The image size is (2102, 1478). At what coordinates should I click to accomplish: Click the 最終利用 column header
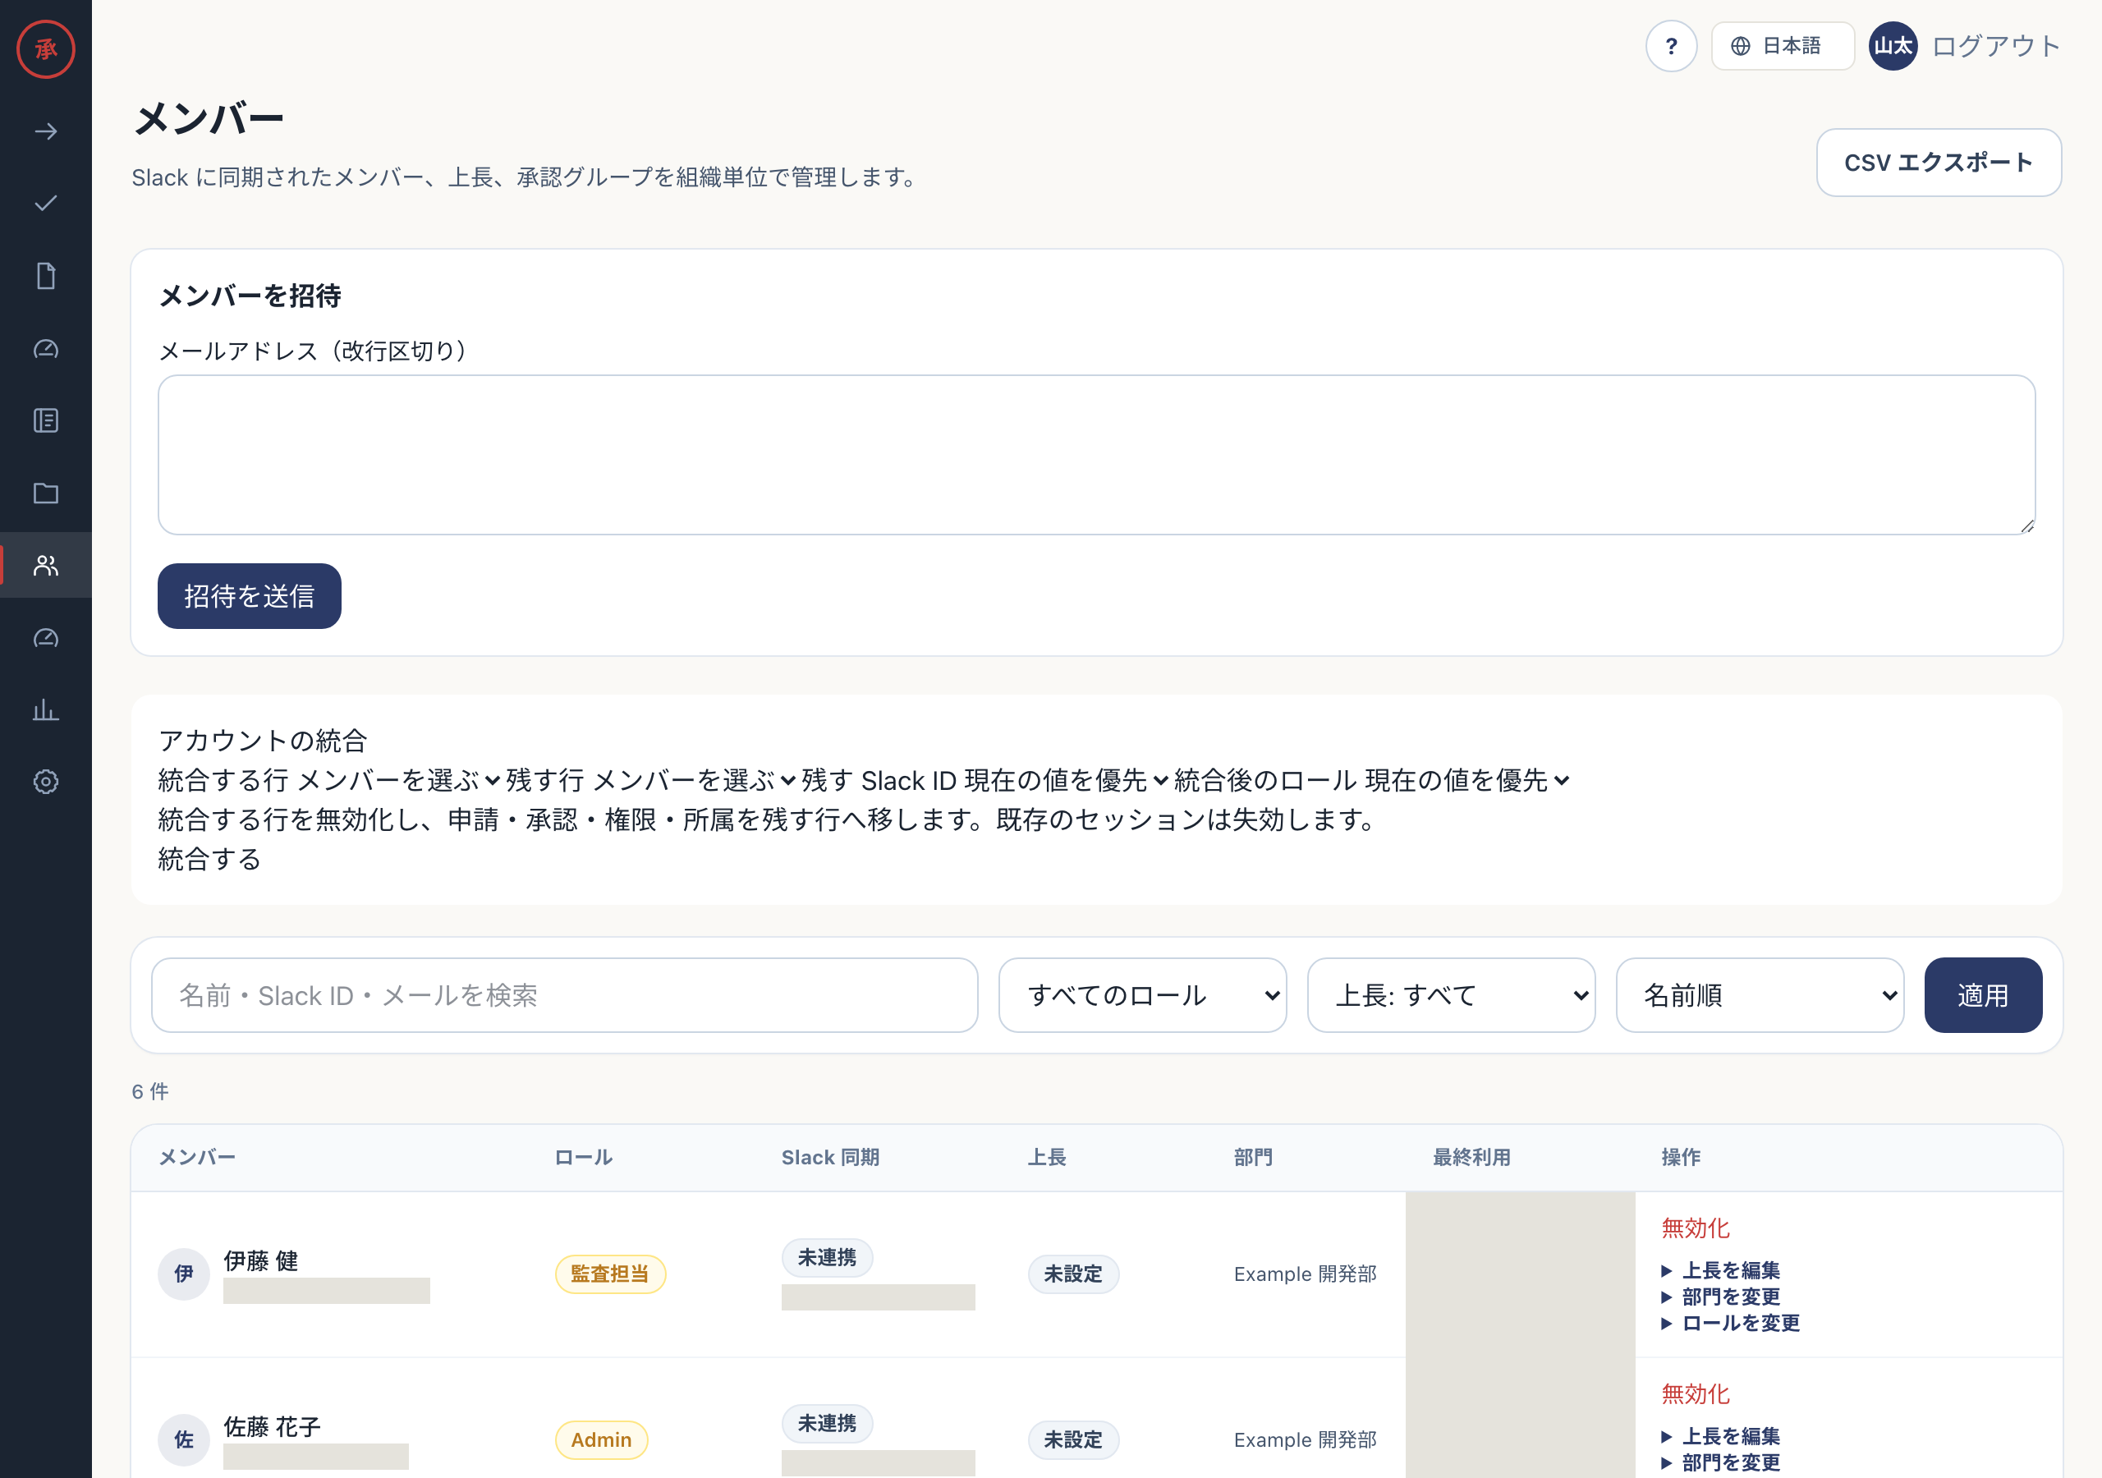pyautogui.click(x=1471, y=1158)
